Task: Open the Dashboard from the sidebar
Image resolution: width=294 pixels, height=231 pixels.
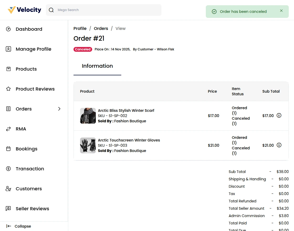Action: point(8,29)
